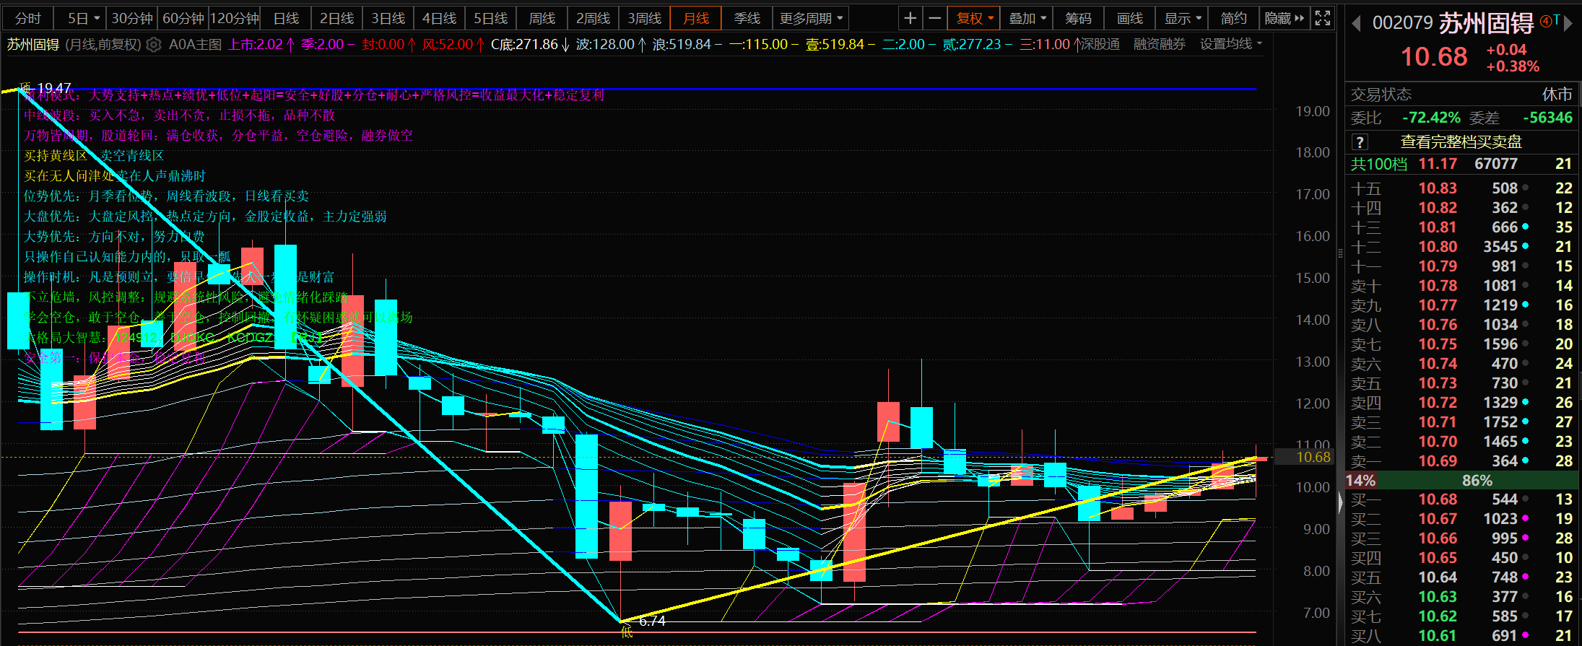Image resolution: width=1582 pixels, height=646 pixels.
Task: Select the 月线 monthly tab
Action: (x=696, y=18)
